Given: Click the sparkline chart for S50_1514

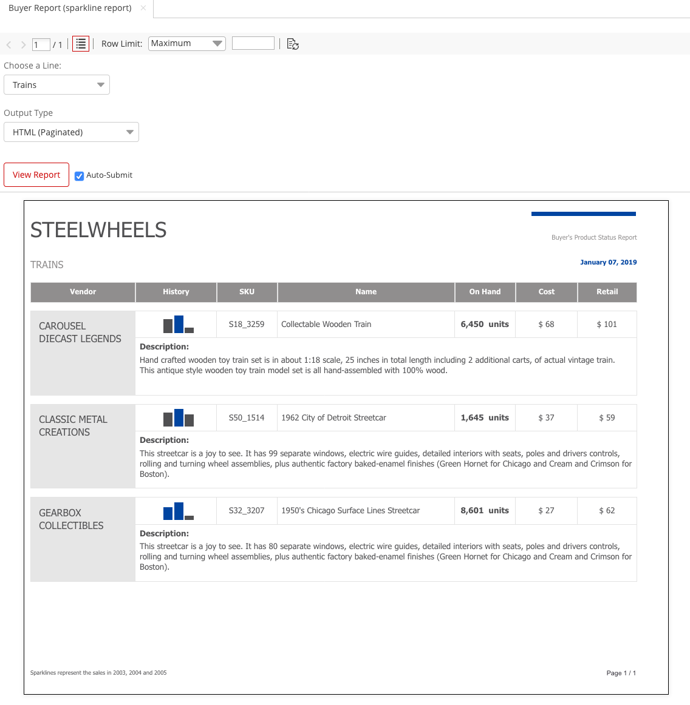Looking at the screenshot, I should point(178,417).
